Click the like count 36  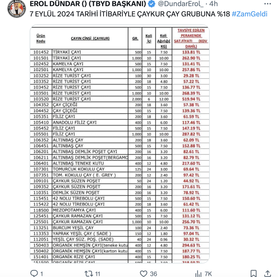pos(154,274)
